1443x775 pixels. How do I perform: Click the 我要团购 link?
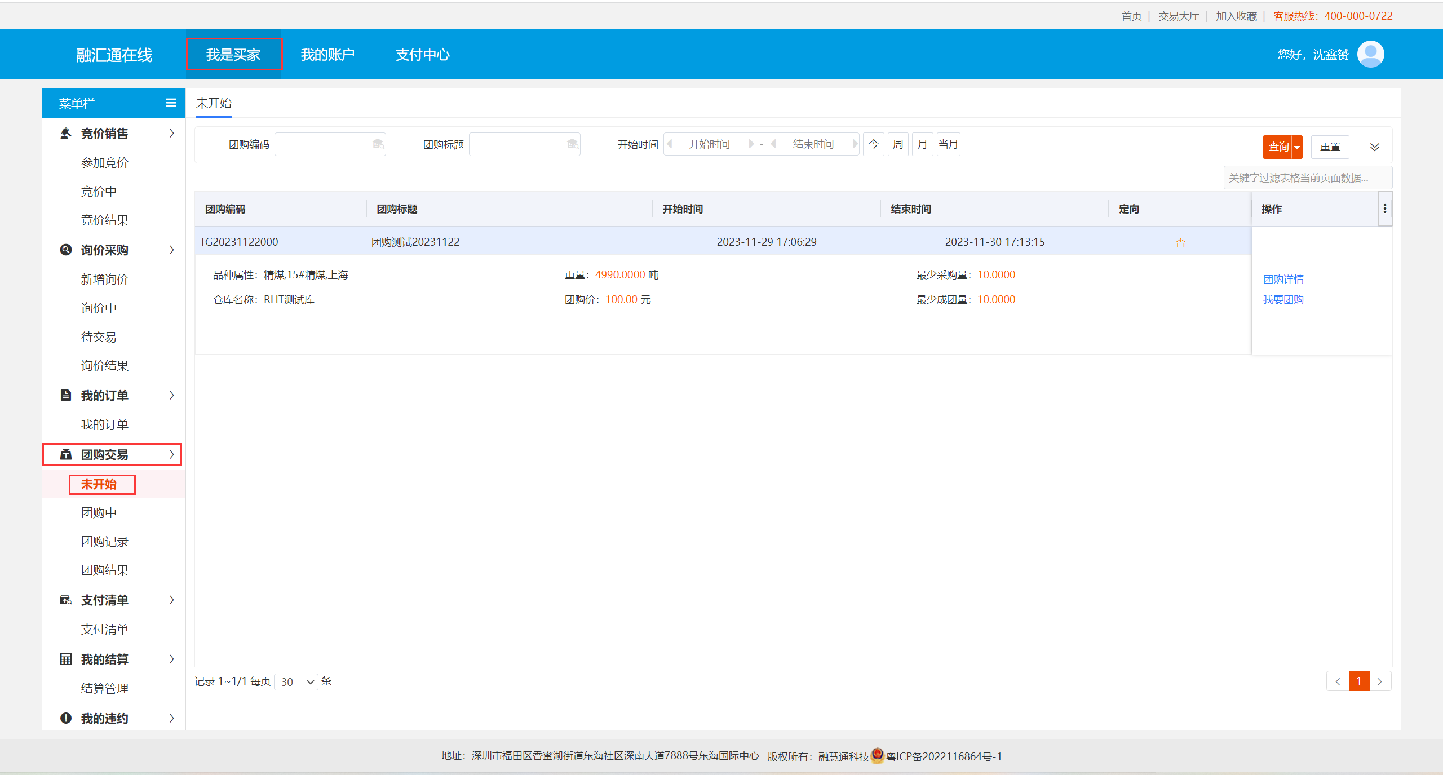[1283, 299]
